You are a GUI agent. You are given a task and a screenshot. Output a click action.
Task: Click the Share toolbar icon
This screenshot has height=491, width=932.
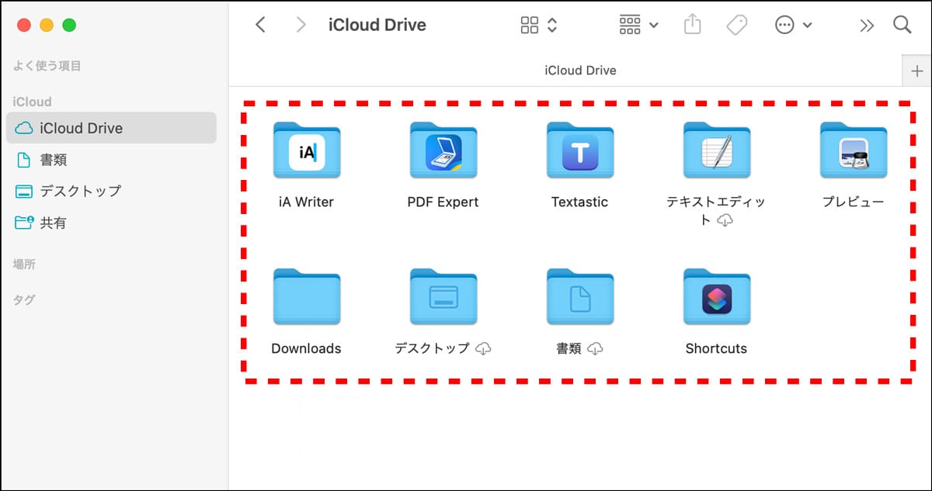(692, 25)
